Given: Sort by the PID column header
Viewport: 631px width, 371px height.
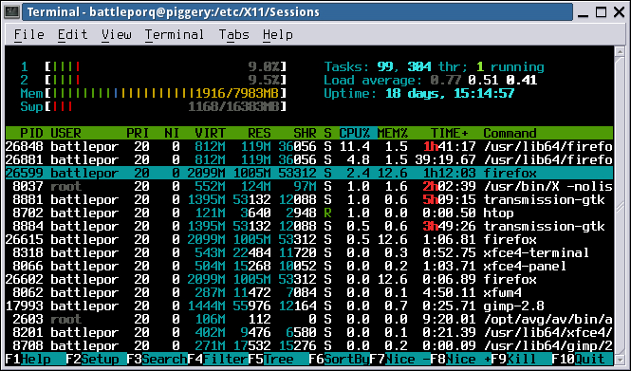Looking at the screenshot, I should [31, 133].
